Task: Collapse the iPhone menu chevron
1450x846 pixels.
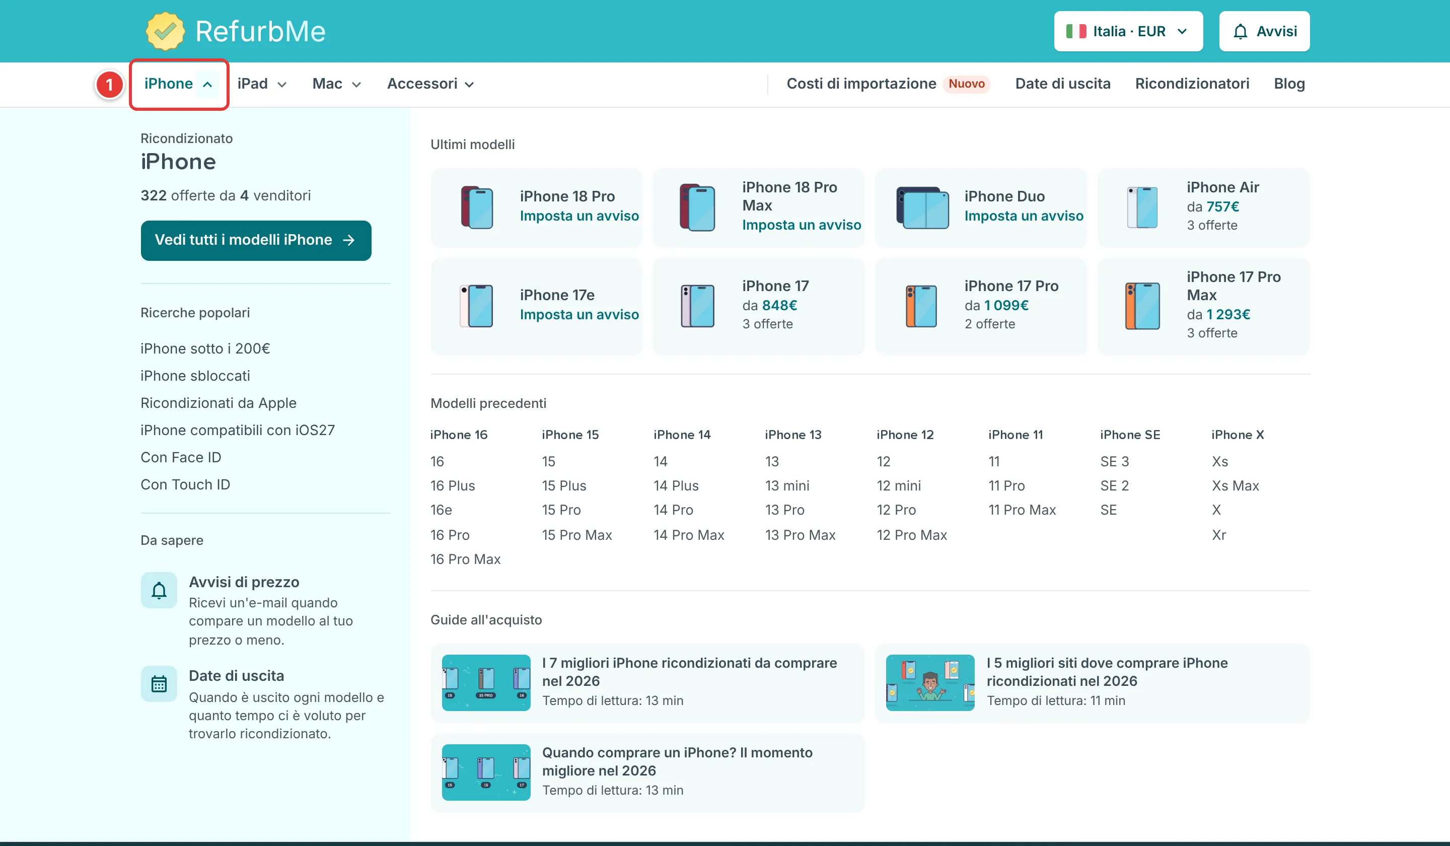Action: 208,84
